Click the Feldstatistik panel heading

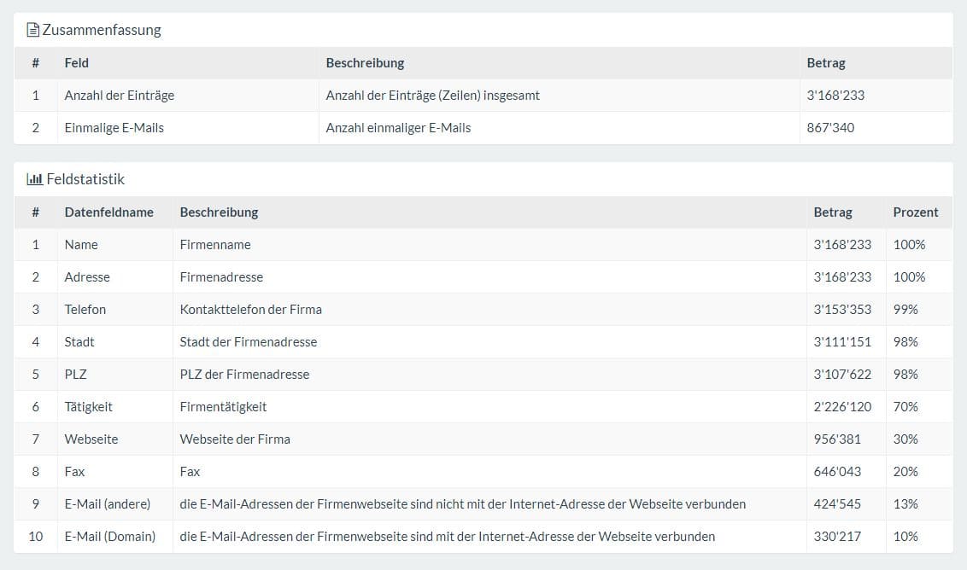(85, 179)
